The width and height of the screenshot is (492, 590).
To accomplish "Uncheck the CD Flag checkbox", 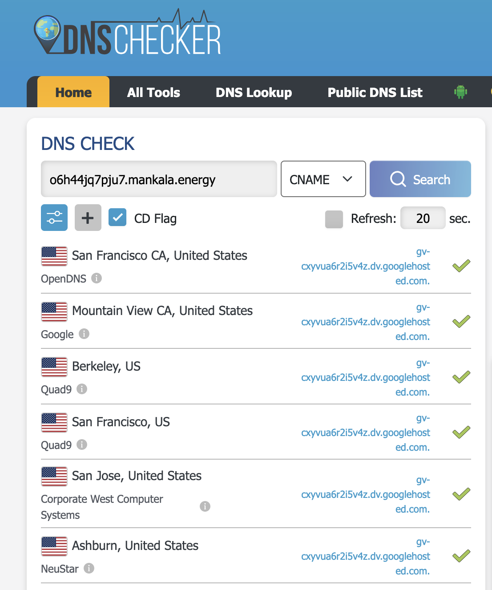I will 117,218.
